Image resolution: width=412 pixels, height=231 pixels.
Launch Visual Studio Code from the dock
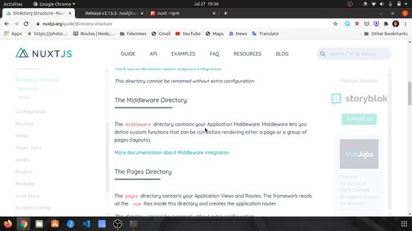[x=86, y=224]
